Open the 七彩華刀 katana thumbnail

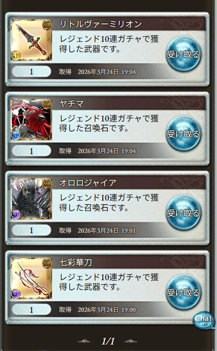tap(31, 278)
